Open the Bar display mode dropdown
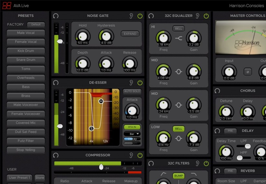This screenshot has width=266, height=184. (x=132, y=134)
